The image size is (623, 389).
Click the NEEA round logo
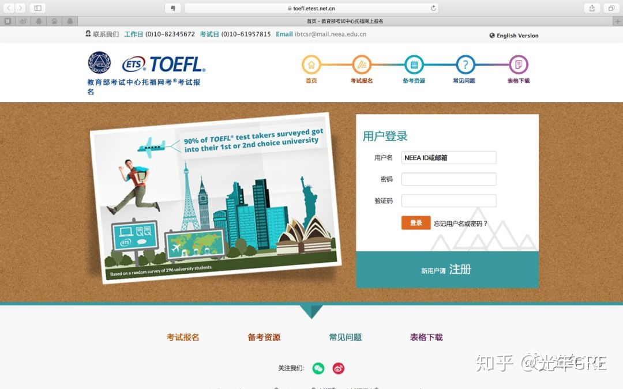click(99, 62)
